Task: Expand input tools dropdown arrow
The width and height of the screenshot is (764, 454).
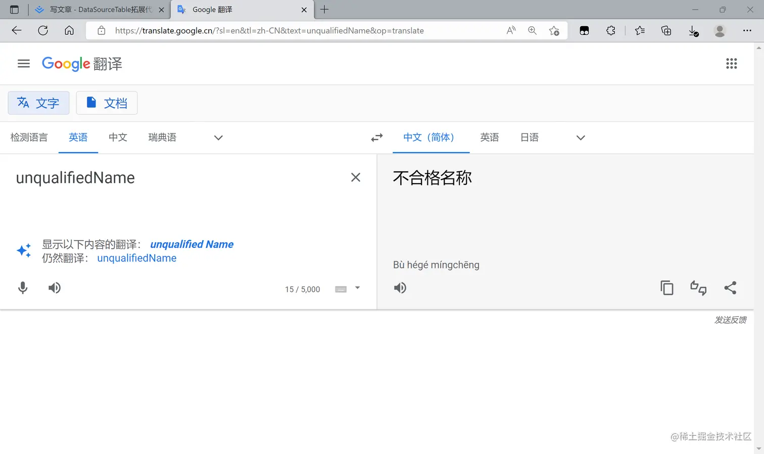Action: click(x=357, y=288)
